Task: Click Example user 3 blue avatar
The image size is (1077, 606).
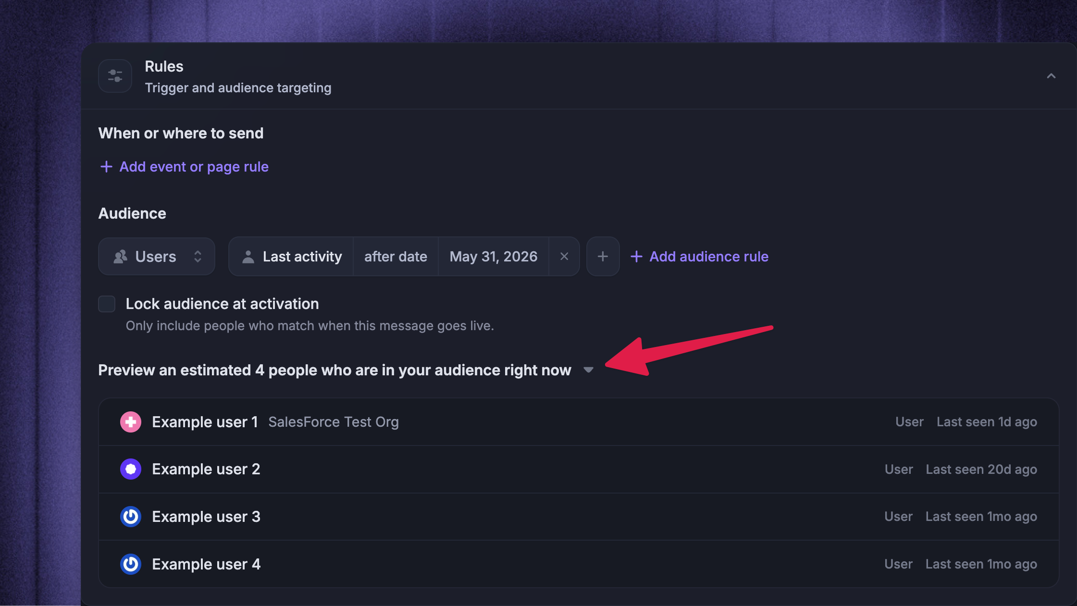Action: point(131,517)
